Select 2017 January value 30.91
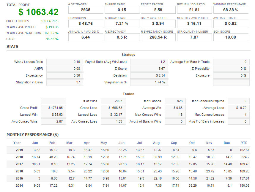The width and height of the screenshot is (255, 192). pyautogui.click(x=36, y=164)
